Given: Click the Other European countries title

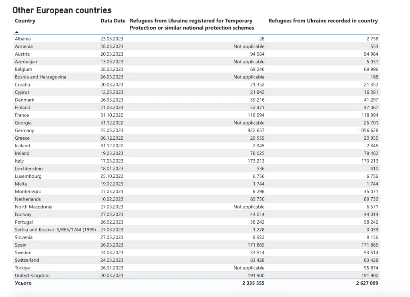Looking at the screenshot, I should (62, 10).
